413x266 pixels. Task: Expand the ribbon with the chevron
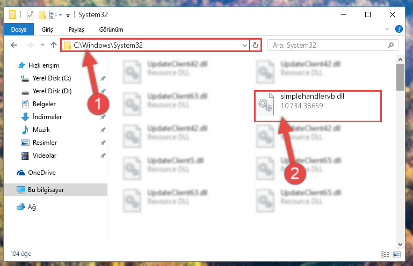(387, 29)
